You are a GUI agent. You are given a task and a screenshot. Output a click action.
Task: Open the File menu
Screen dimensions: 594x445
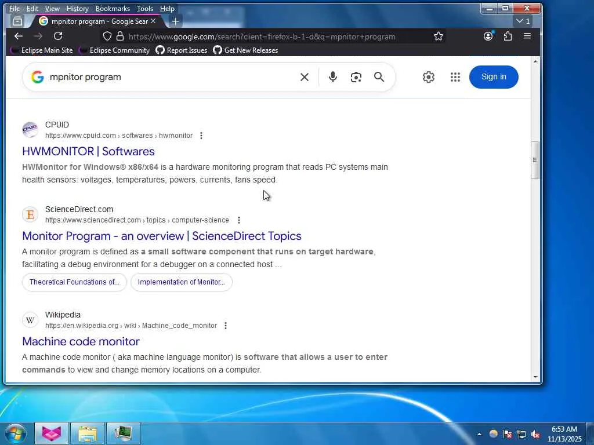(x=15, y=8)
